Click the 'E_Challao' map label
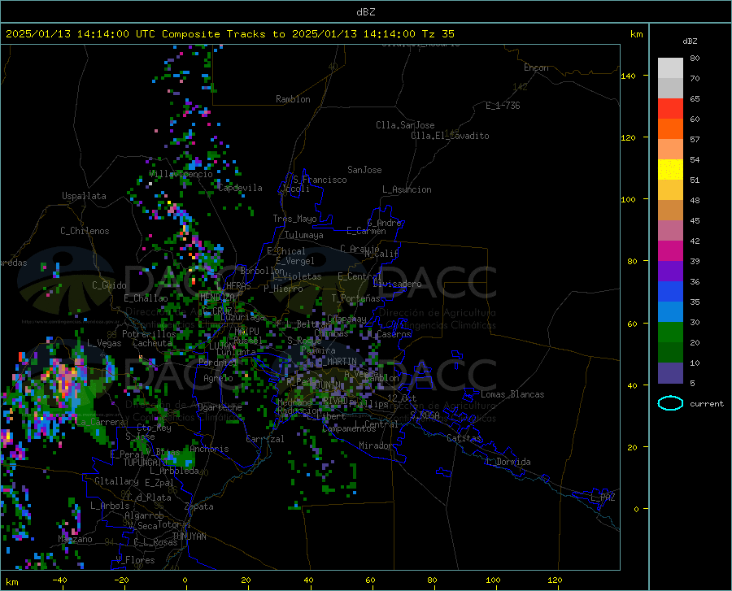This screenshot has height=591, width=732. pos(146,298)
